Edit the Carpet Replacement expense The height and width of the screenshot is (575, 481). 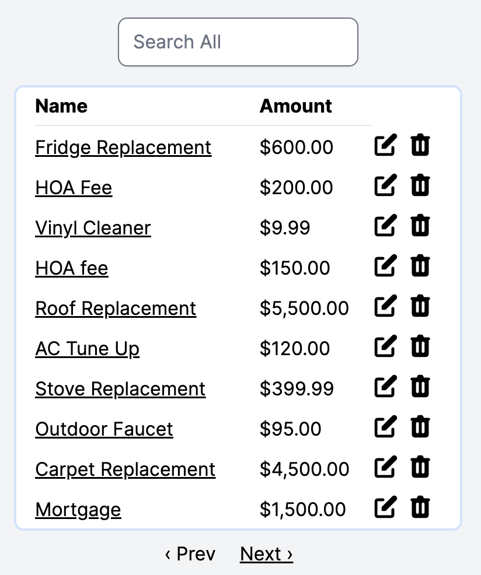point(385,467)
